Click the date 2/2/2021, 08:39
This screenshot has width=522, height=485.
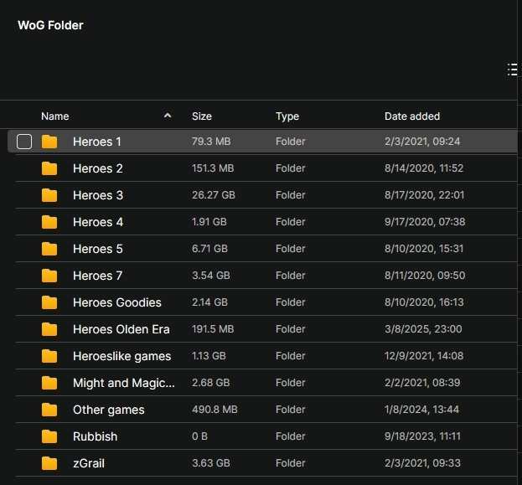click(422, 383)
